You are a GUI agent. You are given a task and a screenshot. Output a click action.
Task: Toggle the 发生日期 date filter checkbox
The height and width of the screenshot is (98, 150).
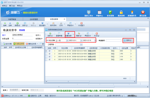(x=47, y=40)
